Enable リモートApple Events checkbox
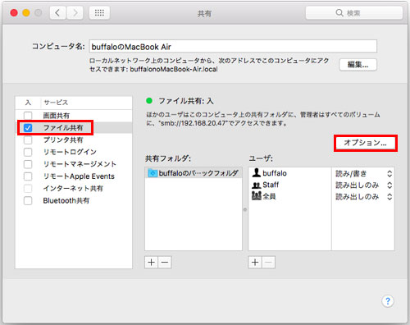 28,176
